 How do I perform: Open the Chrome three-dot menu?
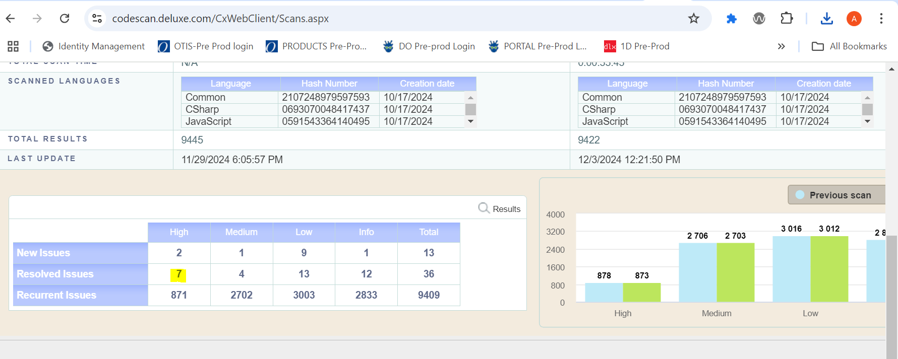(881, 19)
